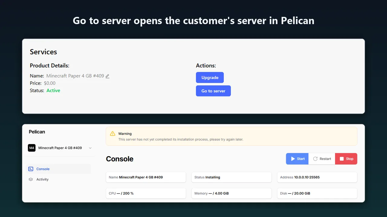Stop the server with the red Stop button
The width and height of the screenshot is (387, 217).
pyautogui.click(x=346, y=159)
